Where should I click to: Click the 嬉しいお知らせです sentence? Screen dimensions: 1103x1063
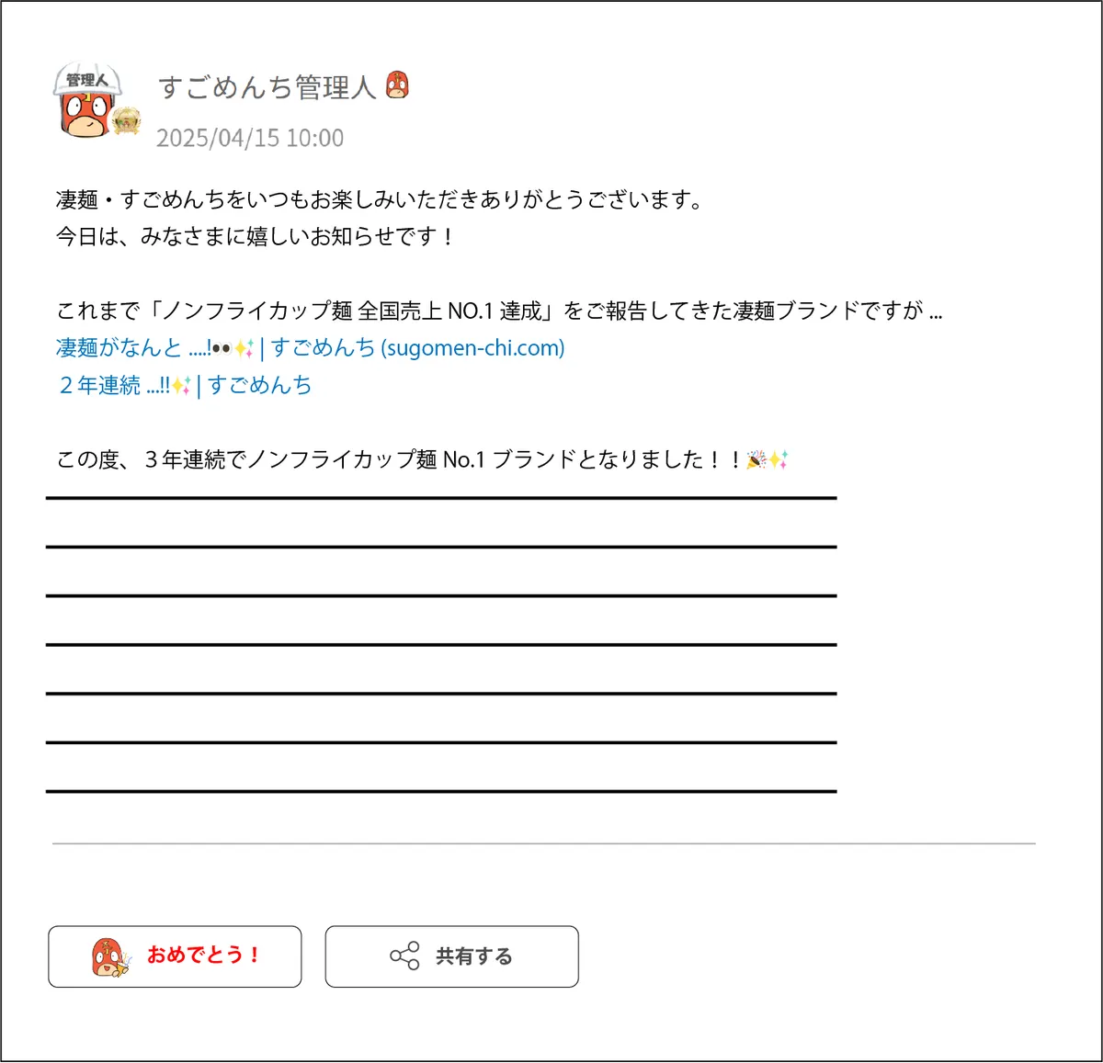(x=255, y=236)
